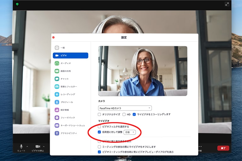Uncheck 低照度に対して調整 checkbox
Viewport: 242px width, 161px height.
pyautogui.click(x=99, y=132)
